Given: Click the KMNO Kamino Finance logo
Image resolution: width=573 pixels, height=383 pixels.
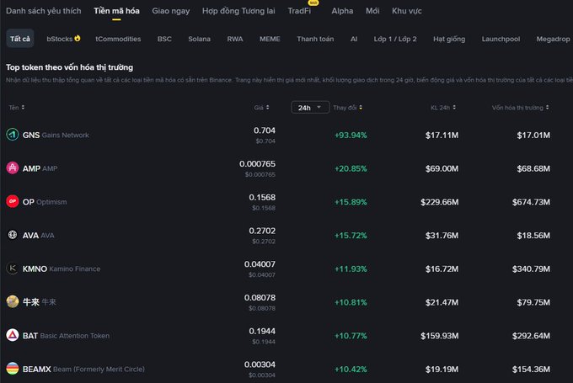Looking at the screenshot, I should pyautogui.click(x=13, y=269).
